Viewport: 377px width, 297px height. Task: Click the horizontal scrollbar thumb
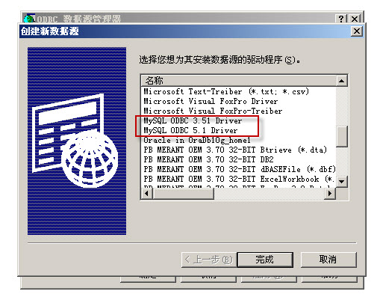[x=184, y=193]
